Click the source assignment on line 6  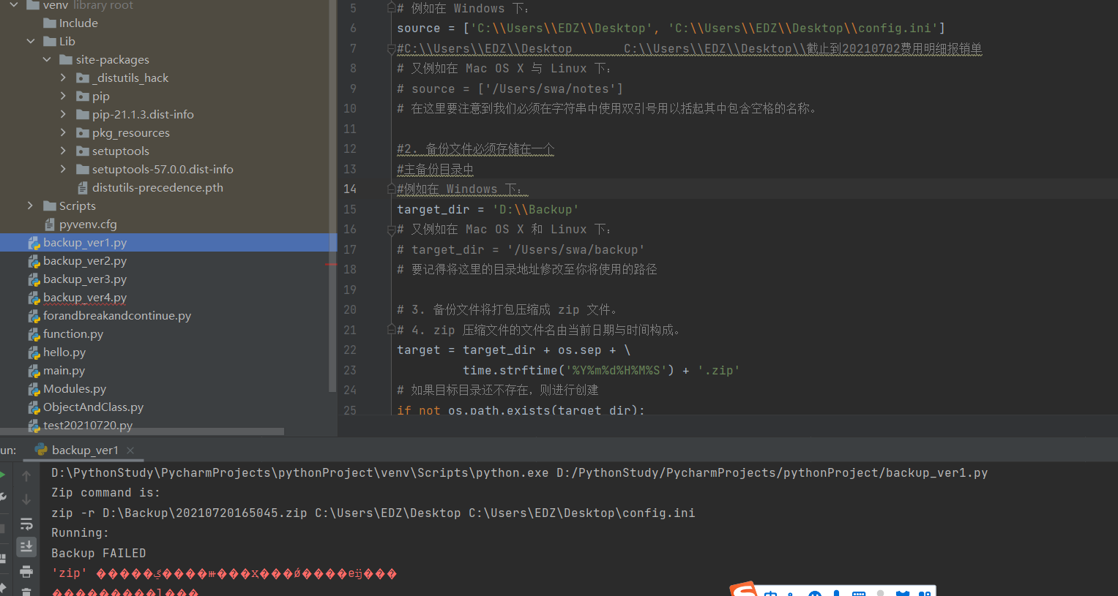[671, 28]
